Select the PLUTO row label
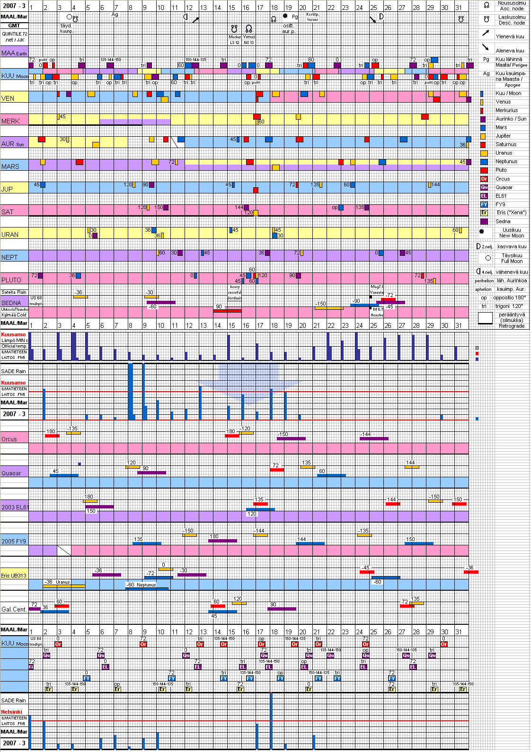Screen dimensions: 531x752 tap(11, 280)
